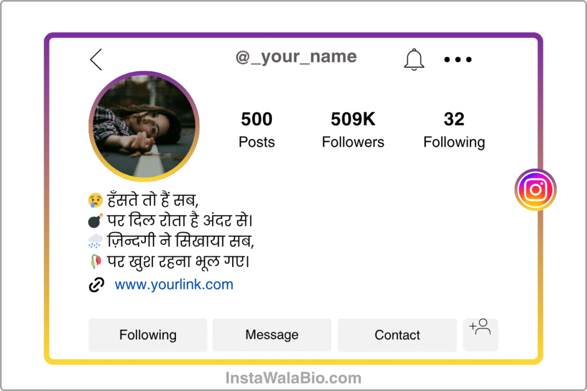
Task: Click the rain cloud emoji
Action: point(96,241)
